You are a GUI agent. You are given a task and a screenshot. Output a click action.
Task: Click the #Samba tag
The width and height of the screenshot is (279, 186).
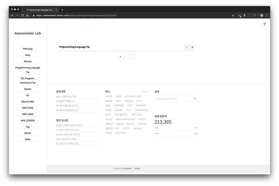click(142, 124)
